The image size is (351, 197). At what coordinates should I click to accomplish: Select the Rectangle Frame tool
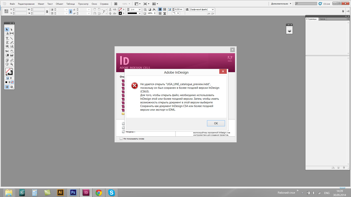click(7, 46)
